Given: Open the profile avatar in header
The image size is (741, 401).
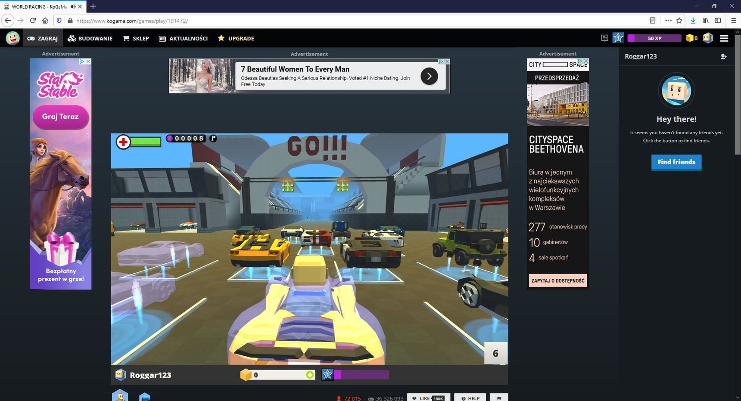Looking at the screenshot, I should (708, 38).
